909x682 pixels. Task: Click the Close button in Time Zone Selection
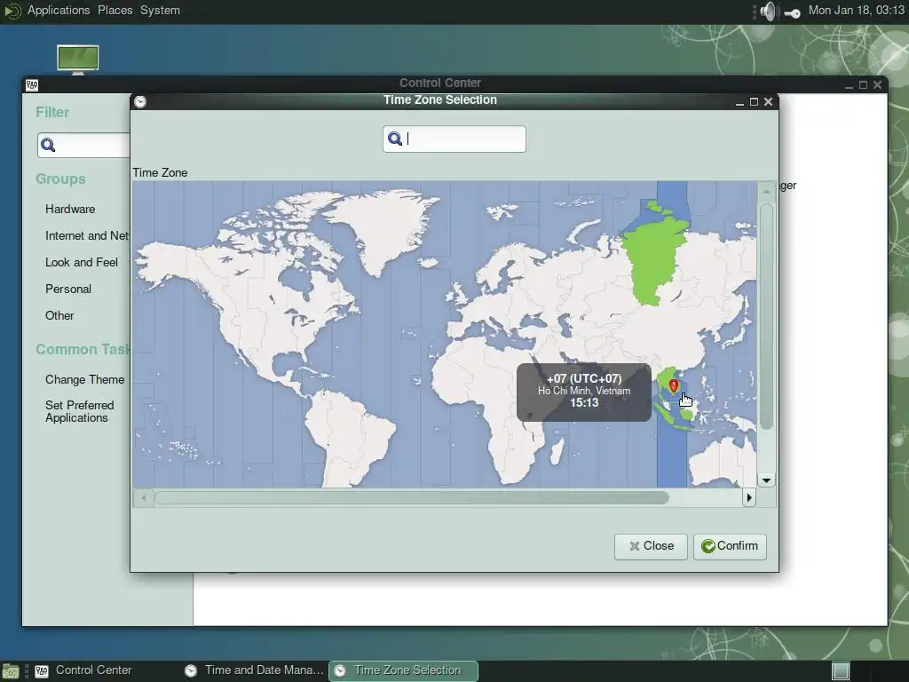(651, 546)
